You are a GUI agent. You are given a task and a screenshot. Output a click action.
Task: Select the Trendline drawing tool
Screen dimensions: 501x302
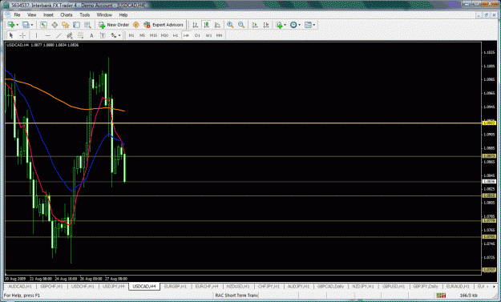(x=59, y=35)
